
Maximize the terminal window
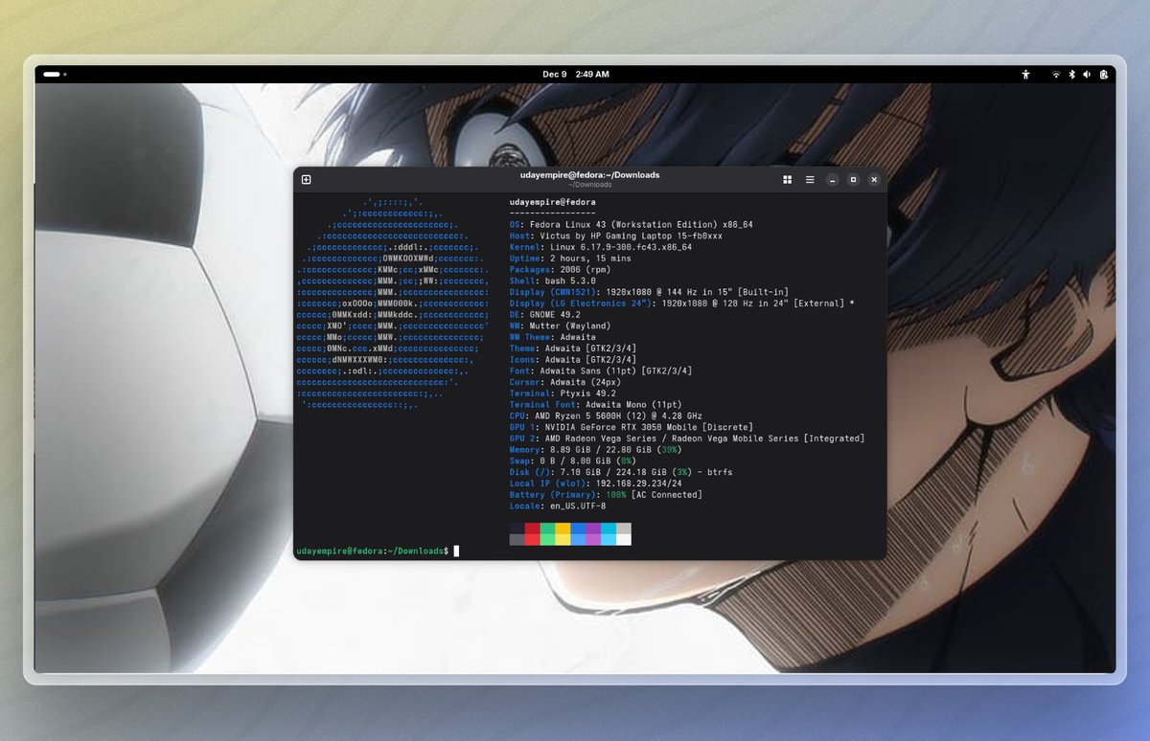coord(853,179)
